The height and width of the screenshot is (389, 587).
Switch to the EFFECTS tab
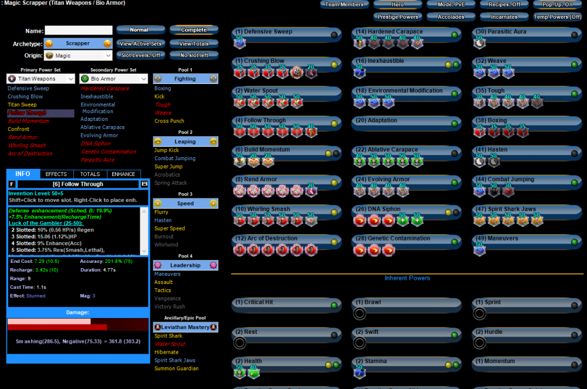point(56,174)
